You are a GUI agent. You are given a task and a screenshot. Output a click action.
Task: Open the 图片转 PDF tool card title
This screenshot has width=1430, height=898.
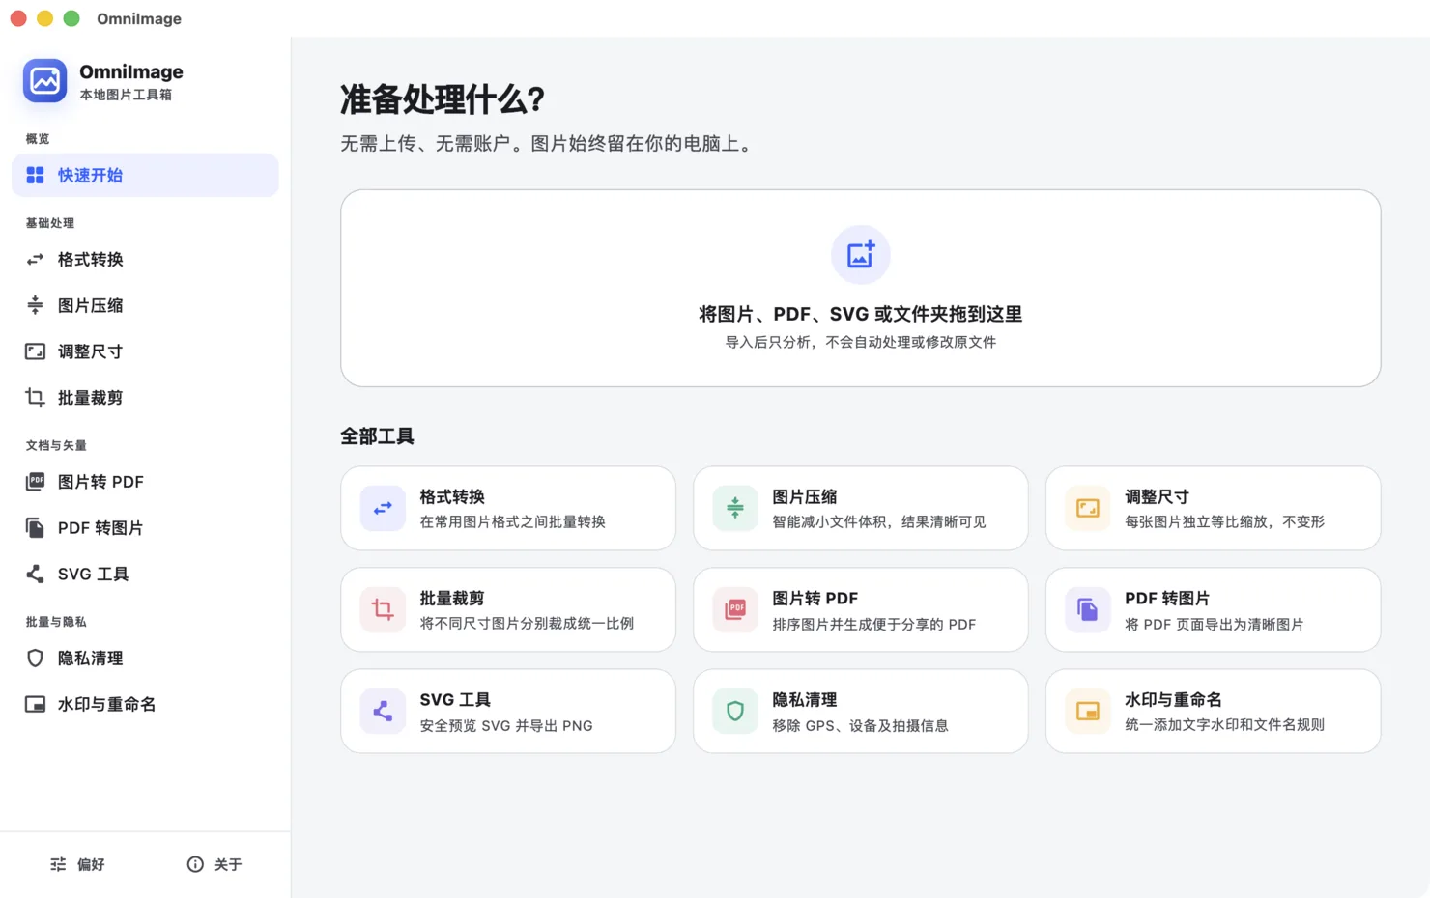pos(815,598)
